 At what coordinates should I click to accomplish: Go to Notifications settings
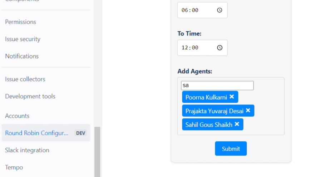pyautogui.click(x=22, y=56)
